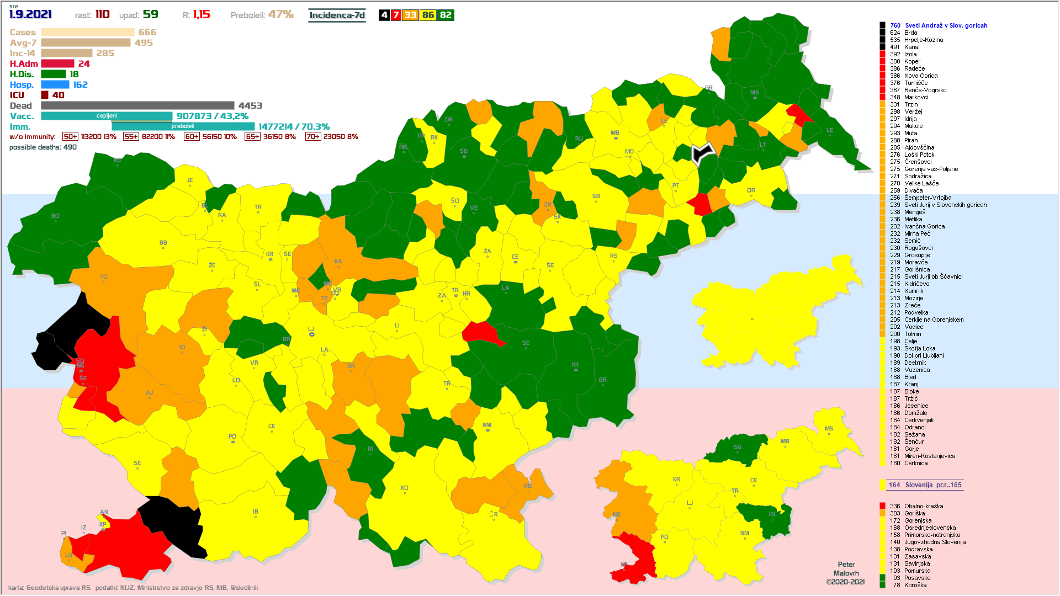
Task: Click the Incidenca-7d mode button
Action: click(x=337, y=15)
